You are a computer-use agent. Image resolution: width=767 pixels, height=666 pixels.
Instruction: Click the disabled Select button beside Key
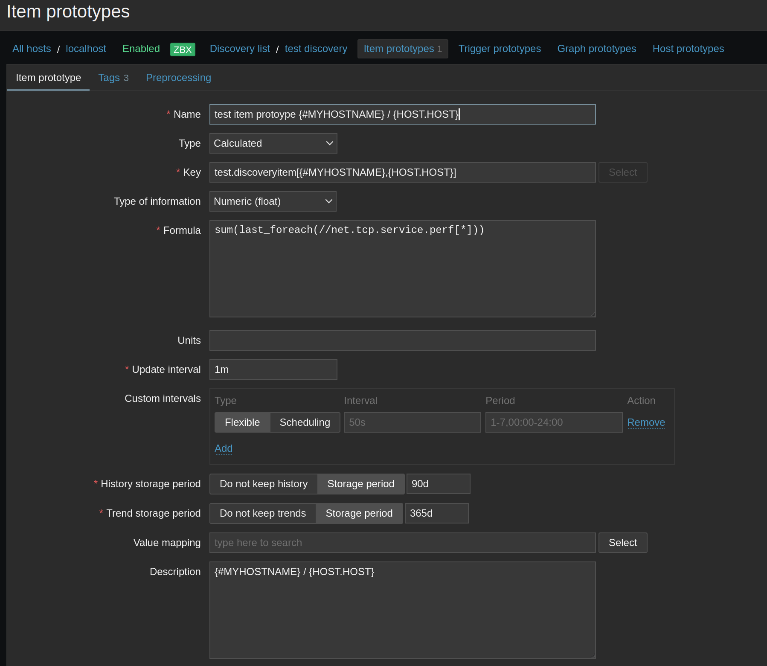[x=623, y=172]
